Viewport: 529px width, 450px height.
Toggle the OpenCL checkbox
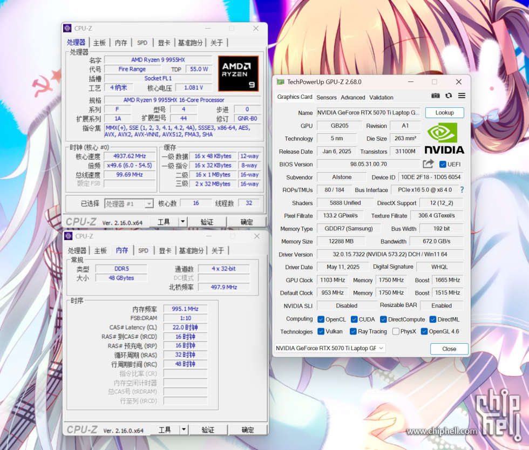coord(321,319)
